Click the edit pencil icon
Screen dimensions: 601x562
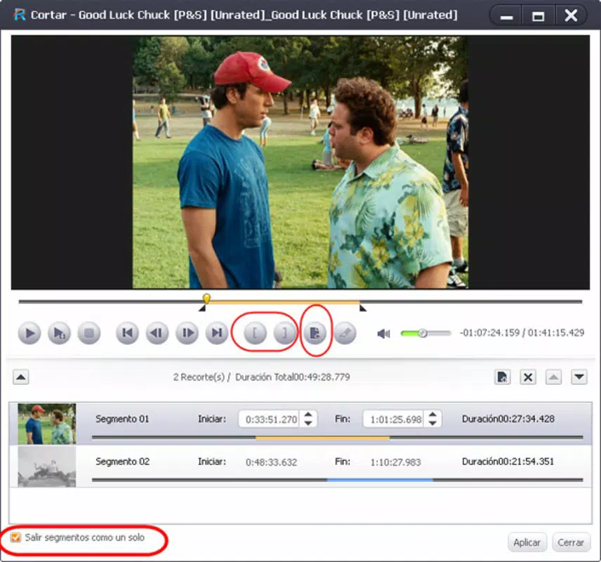coord(345,332)
